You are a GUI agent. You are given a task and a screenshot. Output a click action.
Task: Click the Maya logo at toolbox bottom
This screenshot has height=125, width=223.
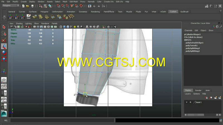4,114
